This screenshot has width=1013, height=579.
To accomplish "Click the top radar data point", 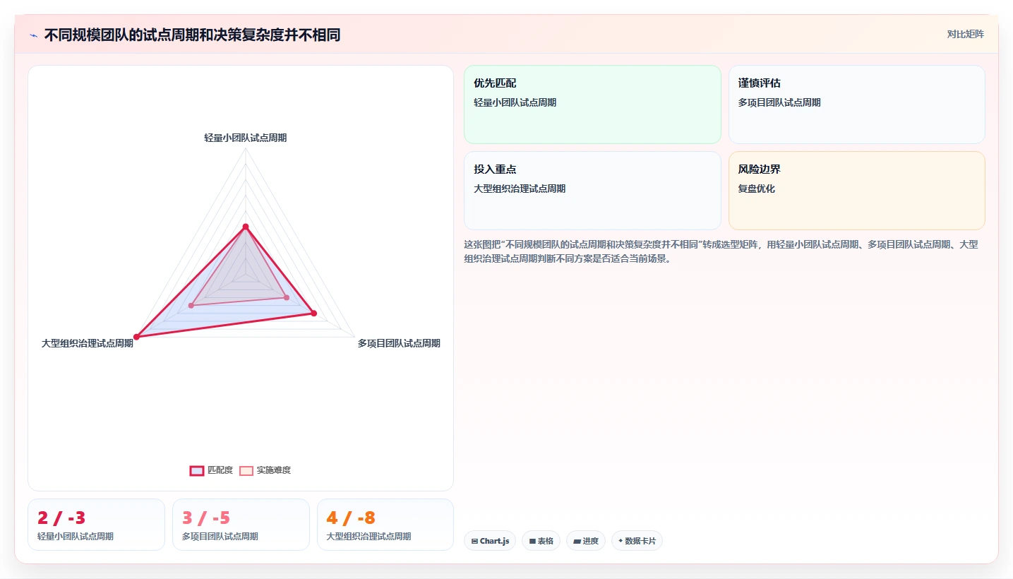I will coord(246,227).
